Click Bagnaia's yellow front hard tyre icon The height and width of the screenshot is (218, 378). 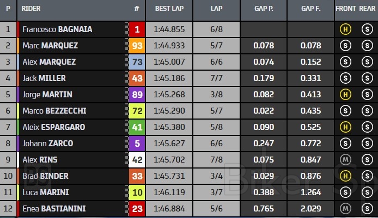[345, 29]
